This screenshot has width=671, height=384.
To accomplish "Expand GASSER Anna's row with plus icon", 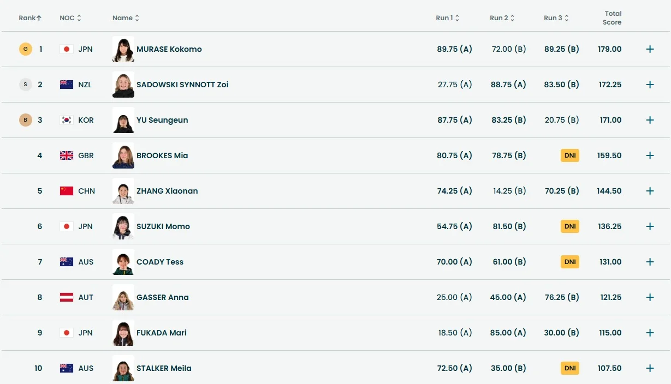I will click(x=650, y=297).
